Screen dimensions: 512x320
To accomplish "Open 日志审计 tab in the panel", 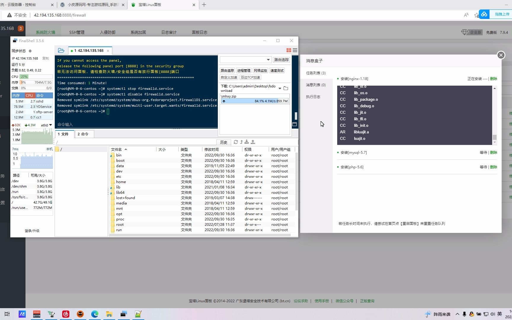I will pos(169,32).
